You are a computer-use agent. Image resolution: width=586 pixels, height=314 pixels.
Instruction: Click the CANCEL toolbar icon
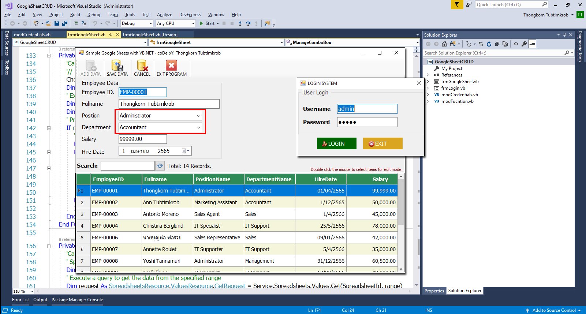142,66
